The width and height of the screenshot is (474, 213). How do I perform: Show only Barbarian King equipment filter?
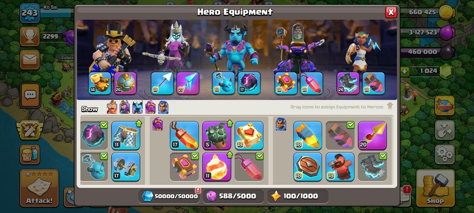(x=112, y=107)
